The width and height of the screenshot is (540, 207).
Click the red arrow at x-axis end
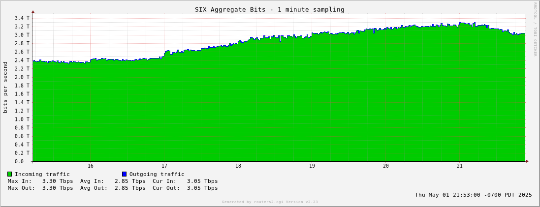click(x=527, y=161)
